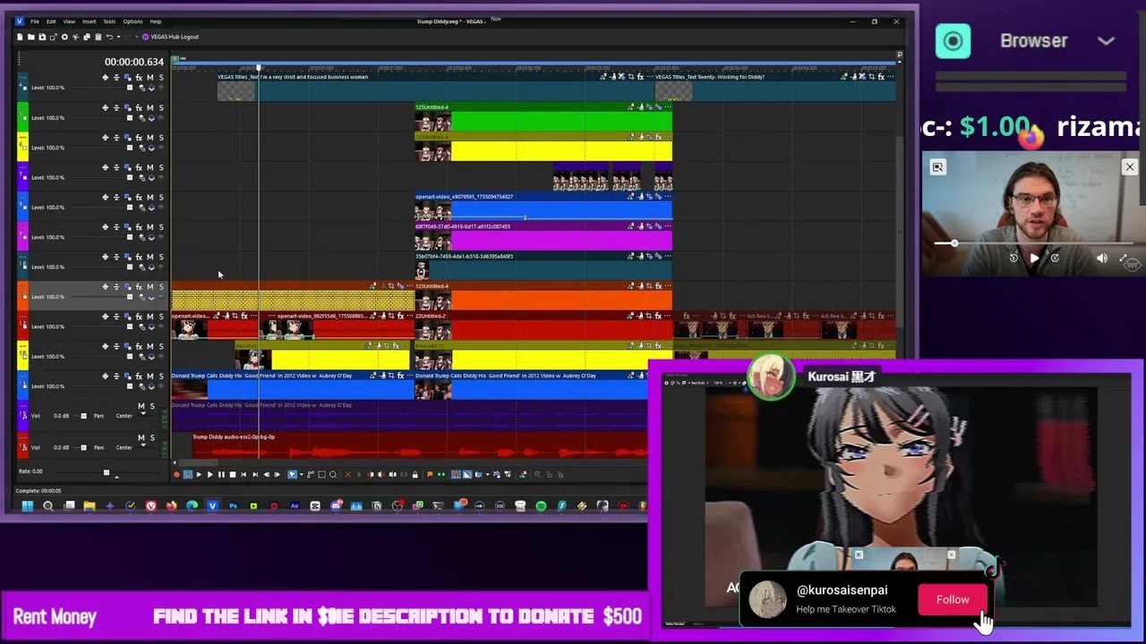
Task: Click the red Follow button
Action: [953, 599]
